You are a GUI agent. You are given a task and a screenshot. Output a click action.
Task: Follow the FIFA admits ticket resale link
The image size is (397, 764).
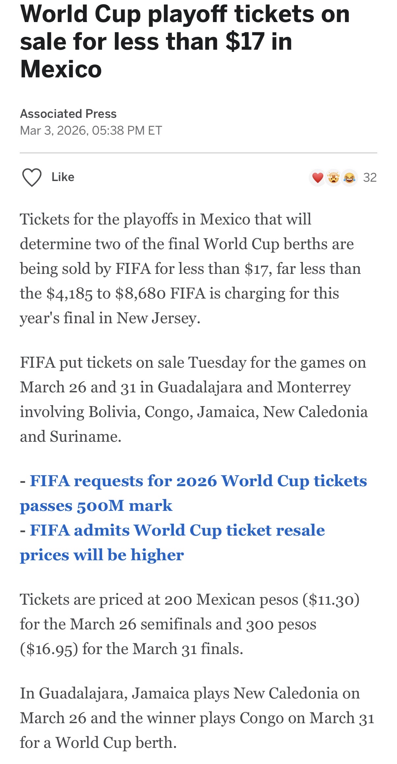click(x=177, y=530)
